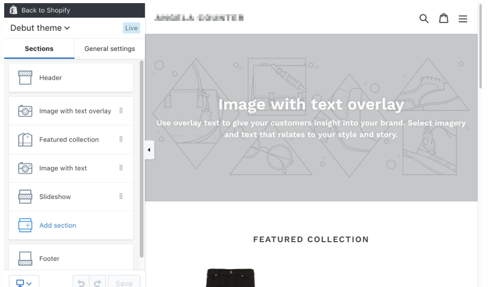
Task: Click the Image with text overlay camera icon
Action: [25, 111]
